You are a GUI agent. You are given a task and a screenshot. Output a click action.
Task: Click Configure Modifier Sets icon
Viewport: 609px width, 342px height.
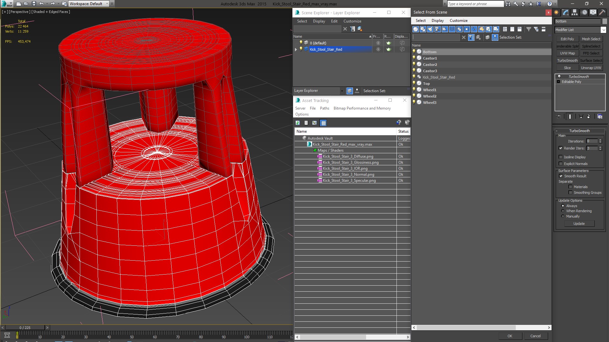(600, 117)
